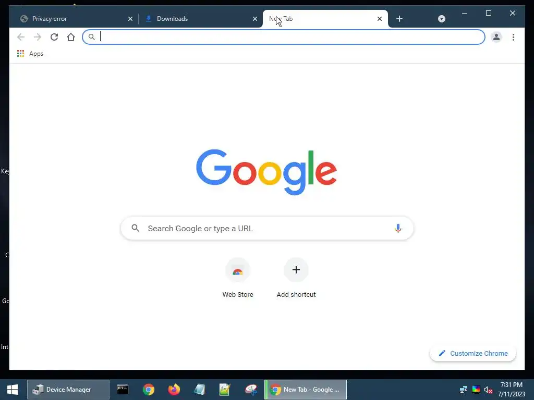Open the Apps bookmark shortcut
The height and width of the screenshot is (400, 534).
click(30, 54)
